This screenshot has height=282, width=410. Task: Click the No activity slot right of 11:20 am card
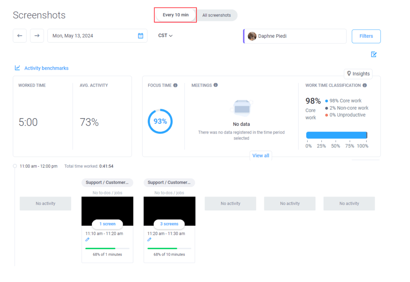[x=231, y=203]
